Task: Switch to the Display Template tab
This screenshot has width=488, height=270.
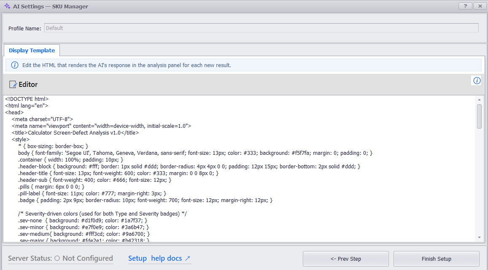Action: point(32,51)
